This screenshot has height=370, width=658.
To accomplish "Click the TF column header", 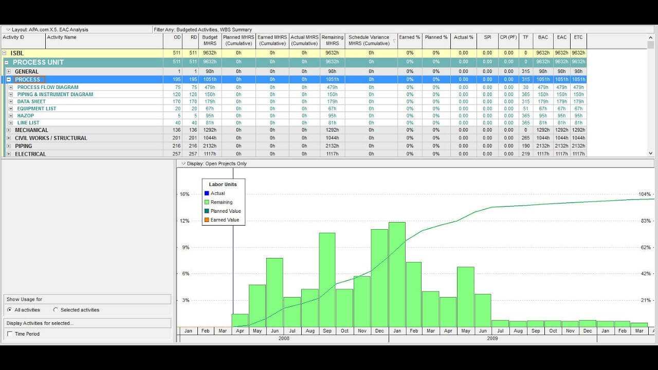I will tap(525, 41).
